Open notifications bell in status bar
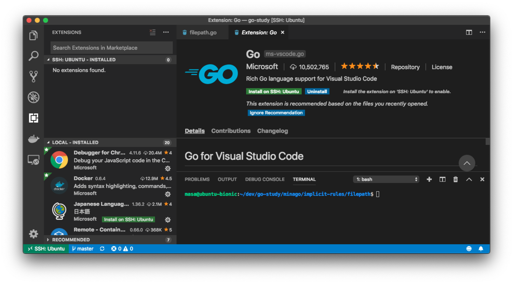This screenshot has width=513, height=284. pyautogui.click(x=481, y=249)
